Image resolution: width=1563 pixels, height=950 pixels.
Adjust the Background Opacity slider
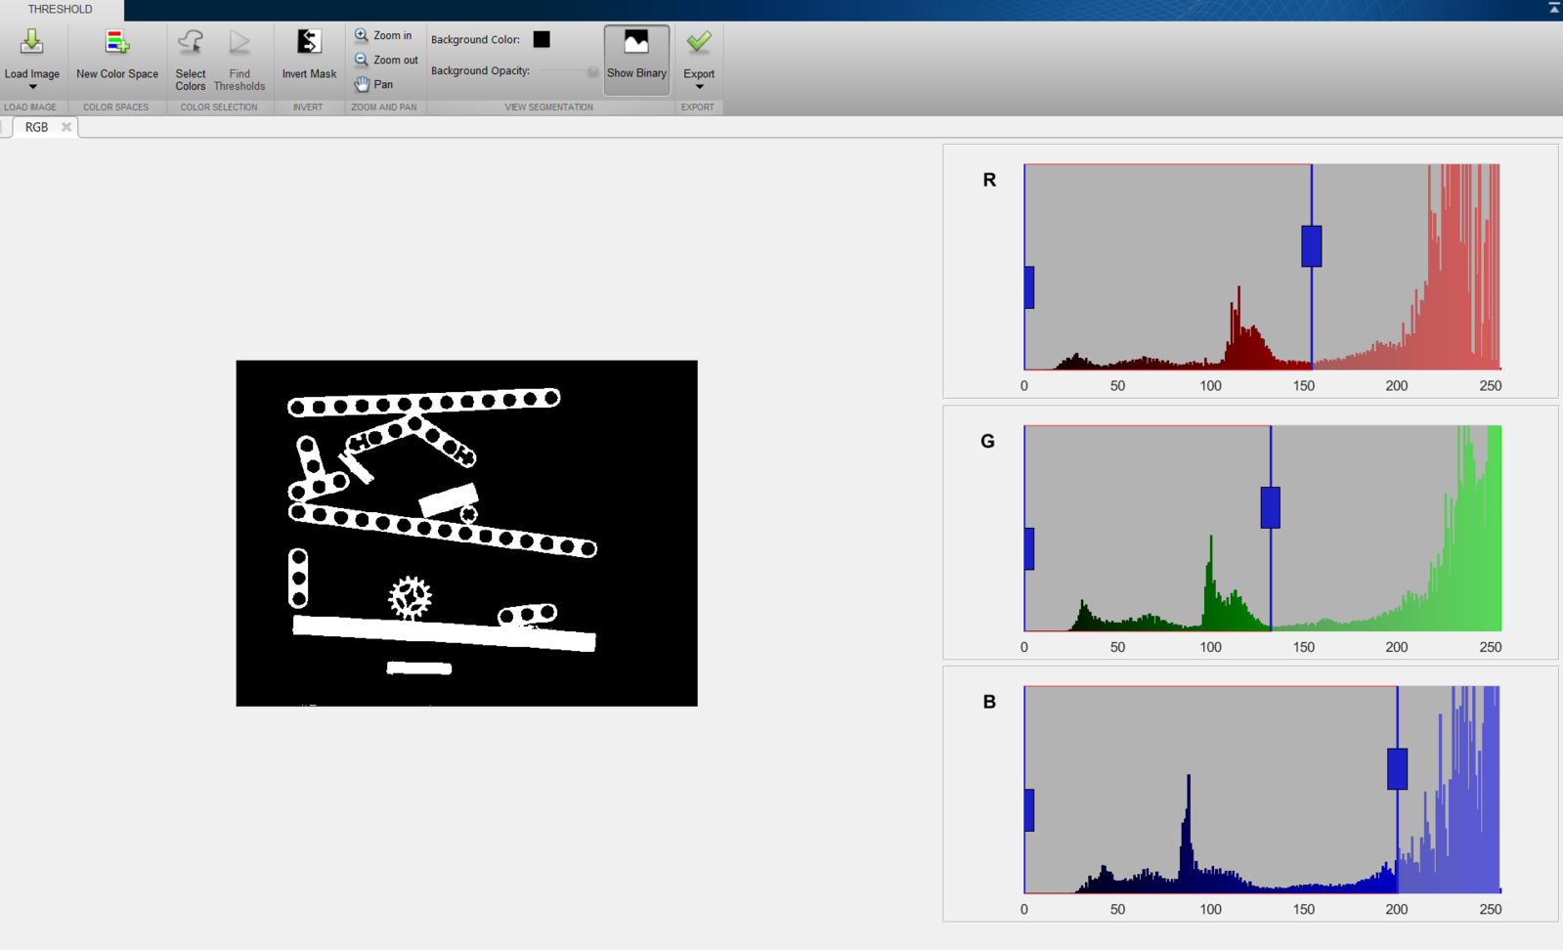592,71
